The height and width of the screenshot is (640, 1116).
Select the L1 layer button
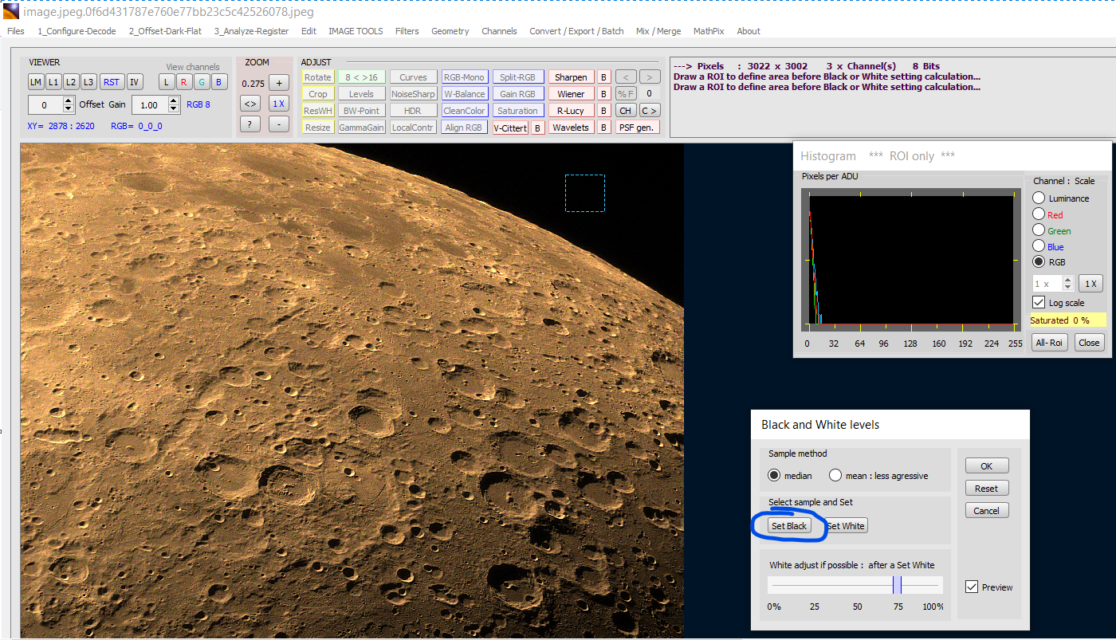click(x=53, y=82)
